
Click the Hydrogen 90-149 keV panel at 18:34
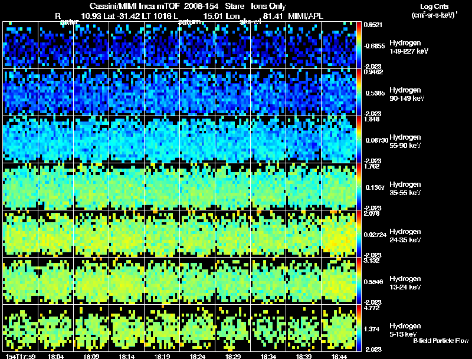point(268,93)
